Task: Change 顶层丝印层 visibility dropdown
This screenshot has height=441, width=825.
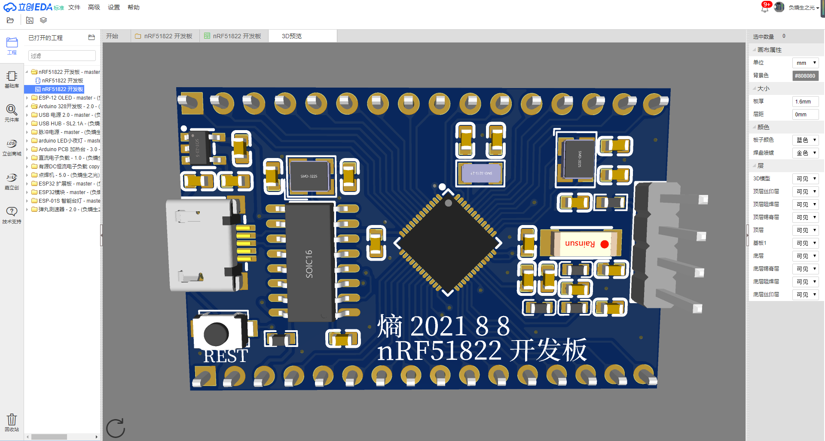Action: (x=805, y=192)
